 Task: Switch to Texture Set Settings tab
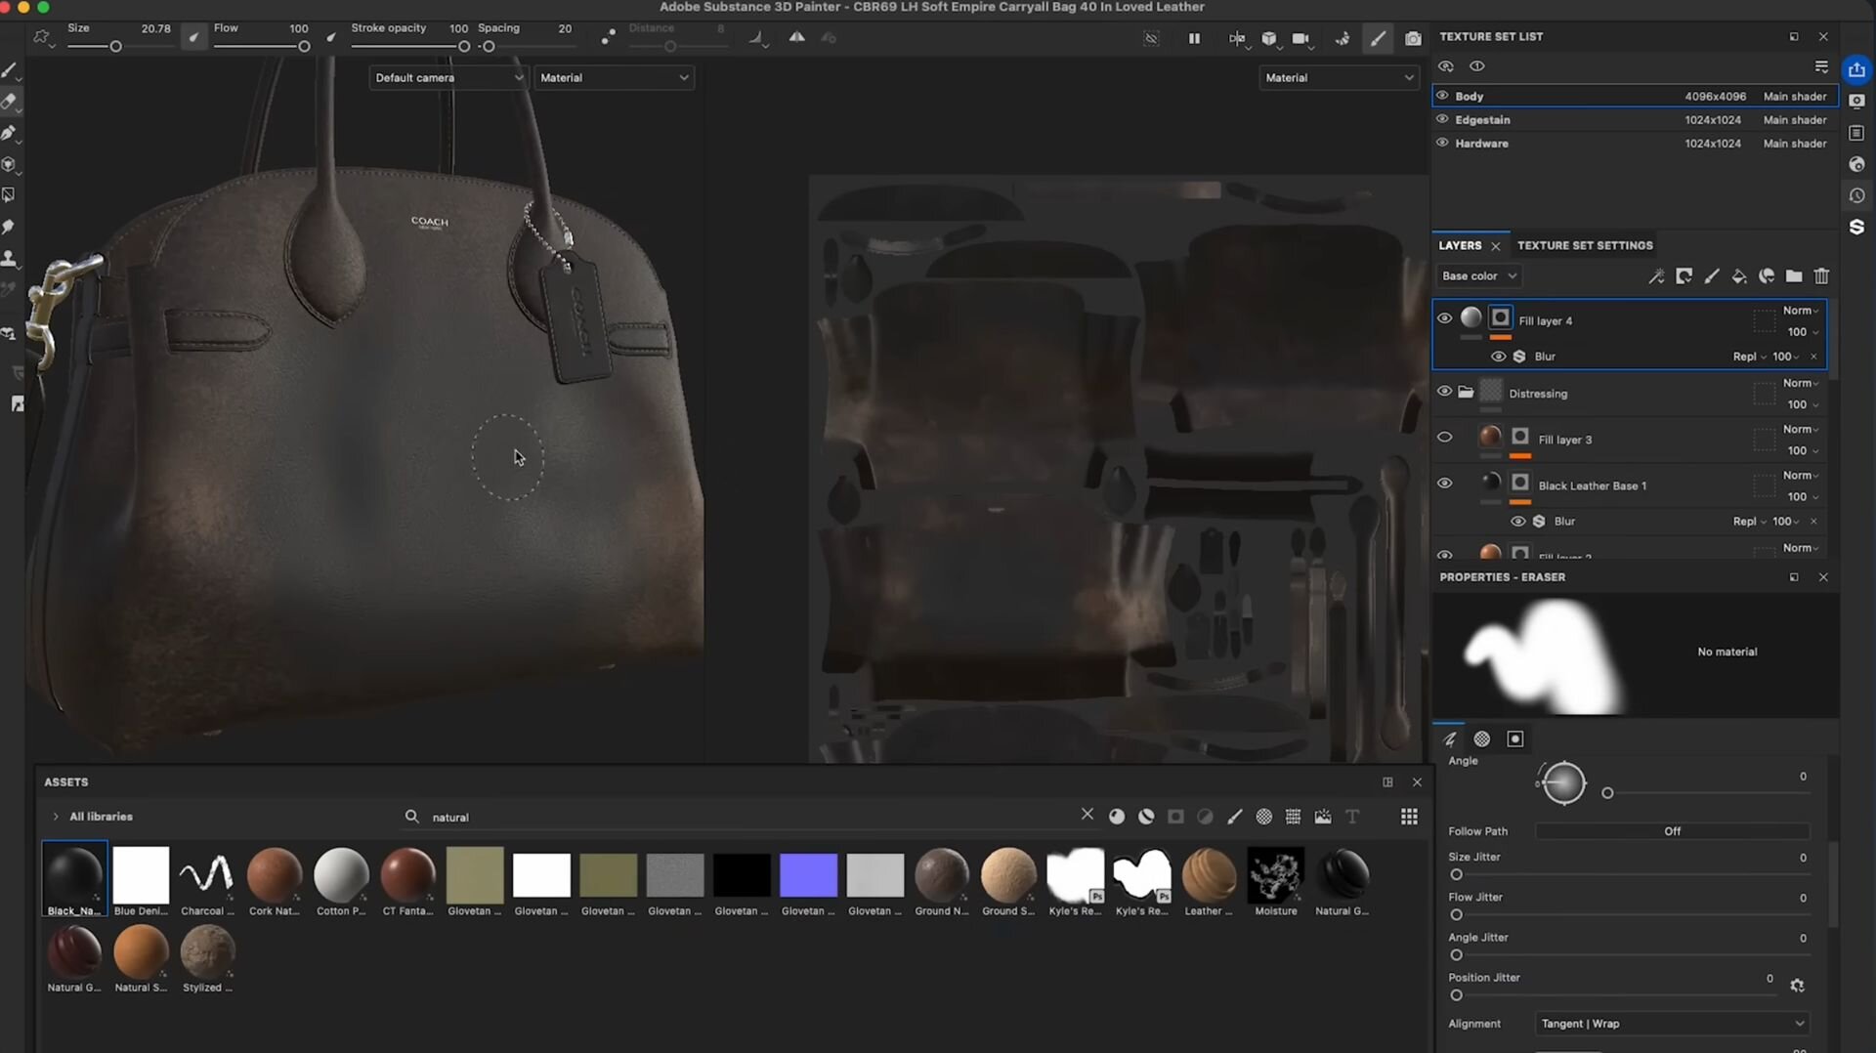coord(1585,245)
